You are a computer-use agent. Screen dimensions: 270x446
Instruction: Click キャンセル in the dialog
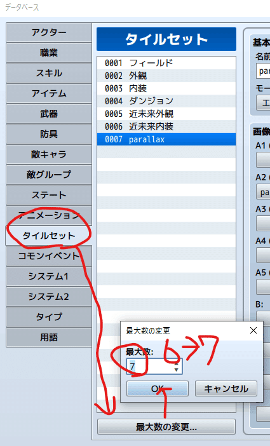(226, 389)
